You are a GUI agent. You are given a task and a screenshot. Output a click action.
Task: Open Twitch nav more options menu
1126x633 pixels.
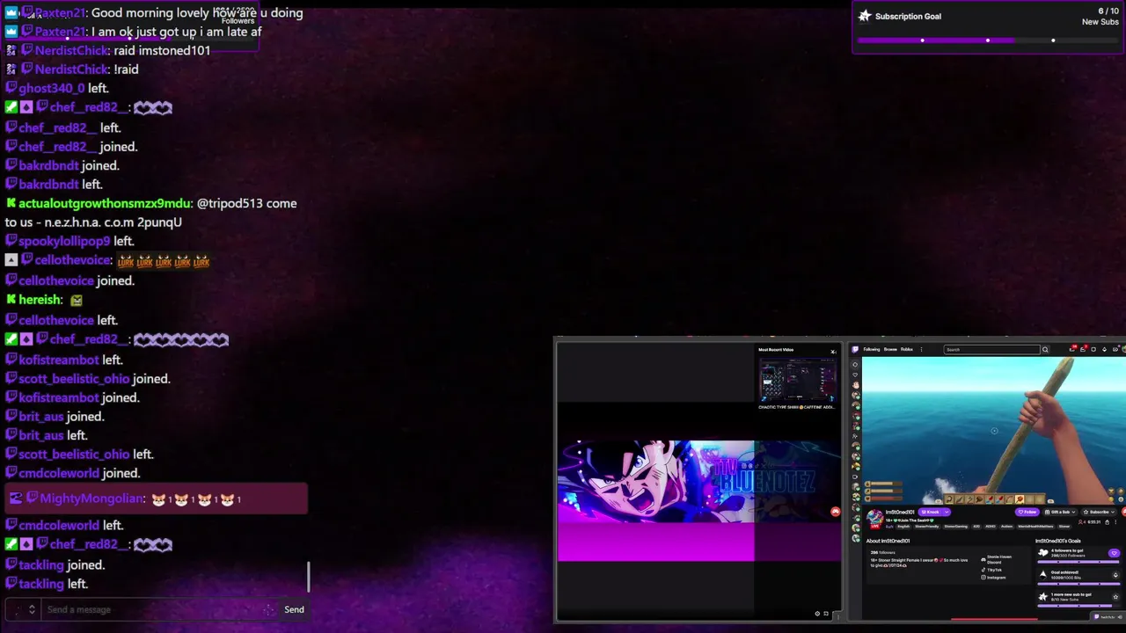click(921, 349)
